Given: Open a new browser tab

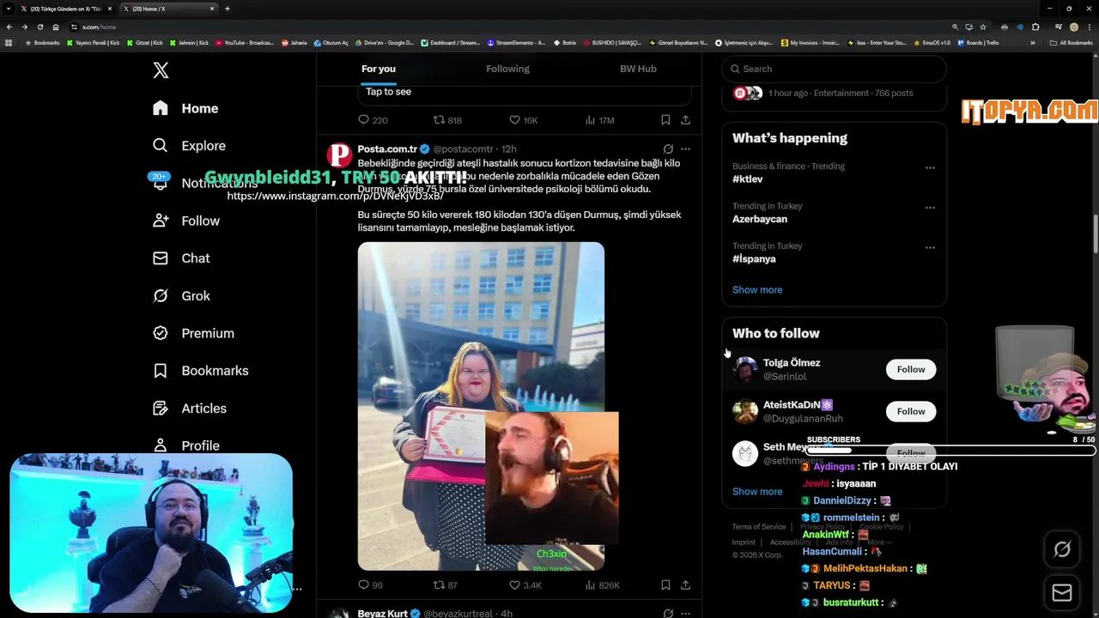Looking at the screenshot, I should point(228,9).
